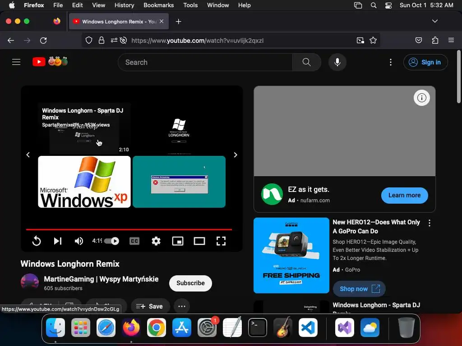Replay the video
Screen dimensions: 462x346
click(37, 241)
